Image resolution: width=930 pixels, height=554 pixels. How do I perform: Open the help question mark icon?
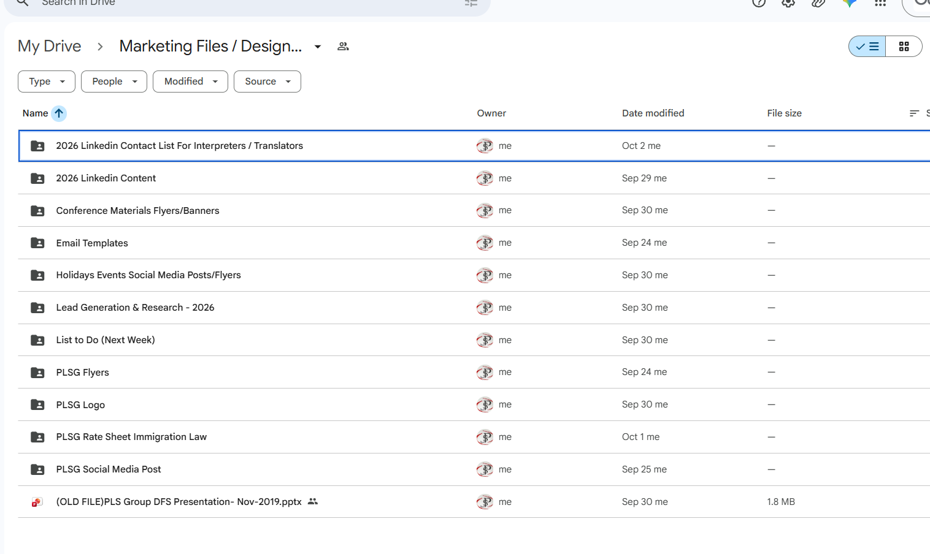click(759, 2)
